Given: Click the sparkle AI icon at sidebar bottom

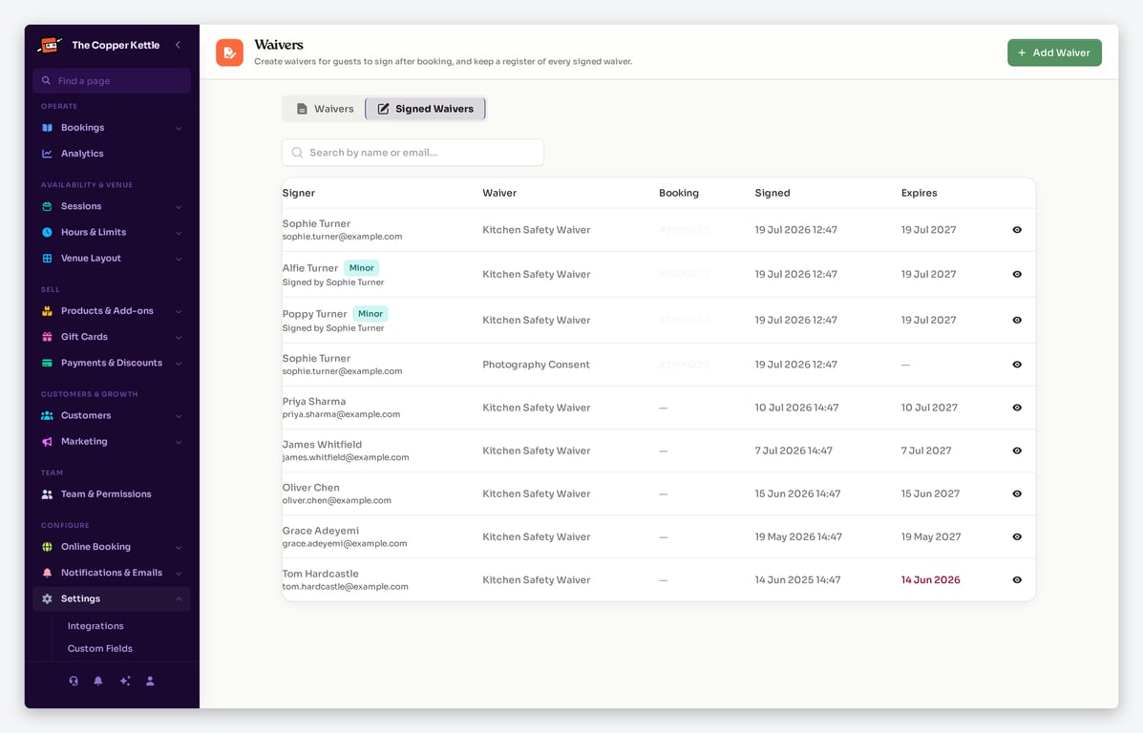Looking at the screenshot, I should pyautogui.click(x=125, y=681).
